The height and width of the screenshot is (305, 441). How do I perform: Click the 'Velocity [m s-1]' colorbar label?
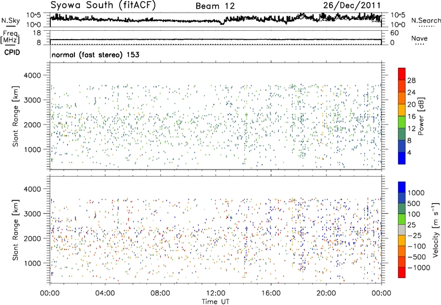click(x=435, y=230)
